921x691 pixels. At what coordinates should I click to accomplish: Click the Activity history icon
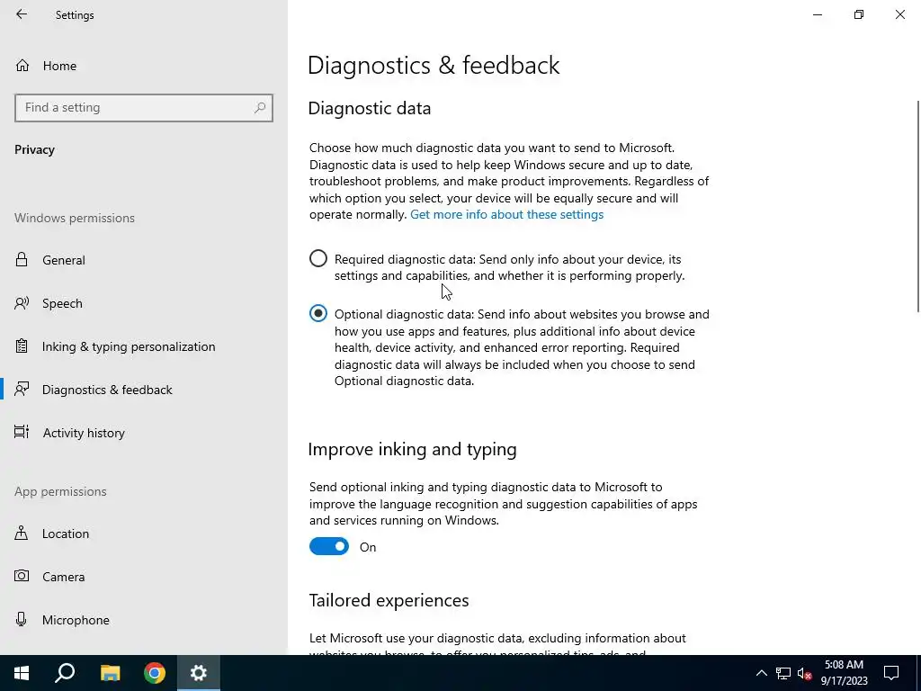(22, 433)
